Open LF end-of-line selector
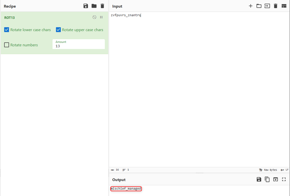 point(285,170)
